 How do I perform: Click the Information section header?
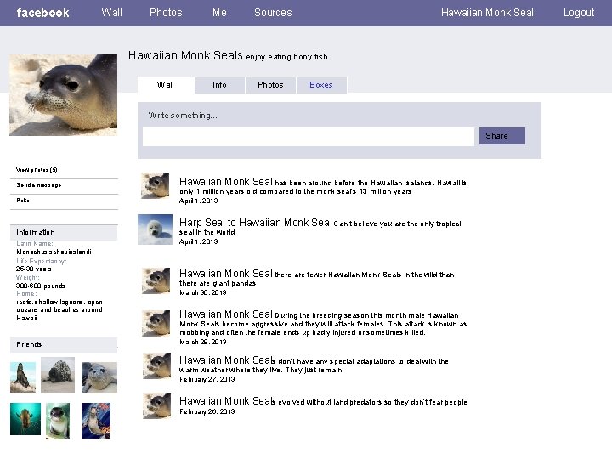[64, 232]
